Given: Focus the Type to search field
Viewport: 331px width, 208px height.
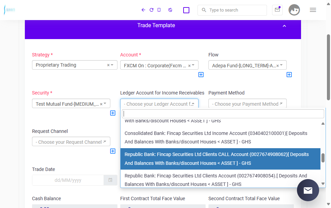Looking at the screenshot, I should coord(232,10).
